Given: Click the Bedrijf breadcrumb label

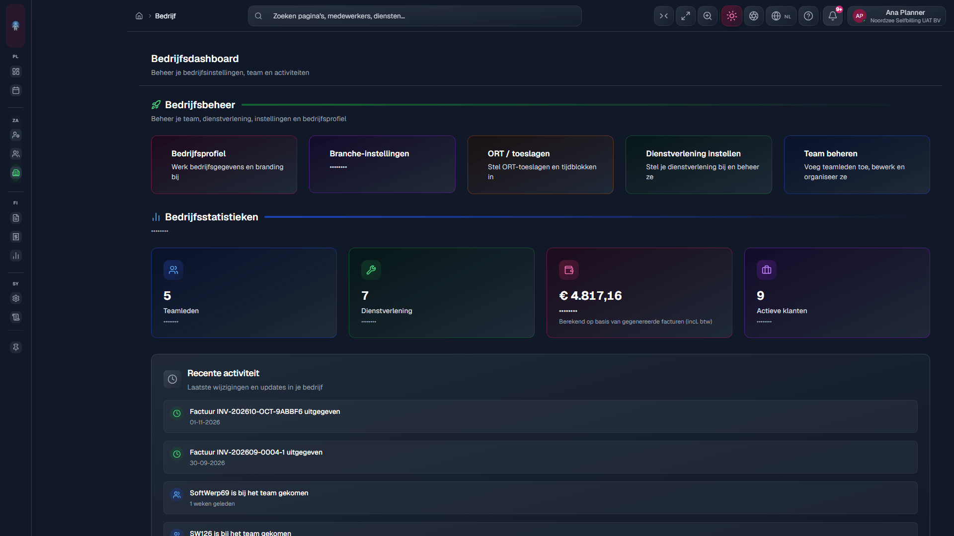Looking at the screenshot, I should [x=165, y=16].
